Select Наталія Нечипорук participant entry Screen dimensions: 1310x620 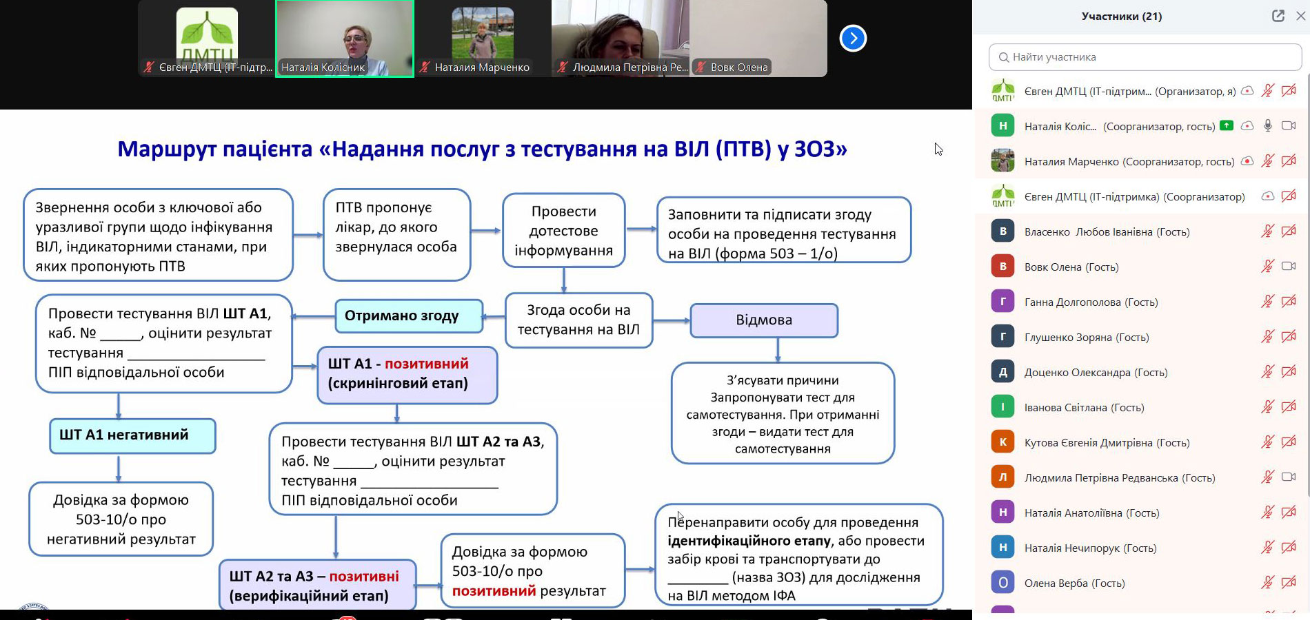point(1090,548)
